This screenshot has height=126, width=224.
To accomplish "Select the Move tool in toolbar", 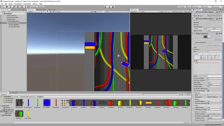I will (x=7, y=7).
